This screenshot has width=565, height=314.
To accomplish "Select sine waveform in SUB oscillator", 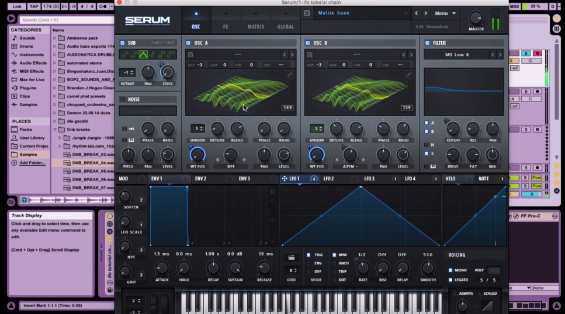I will [124, 54].
